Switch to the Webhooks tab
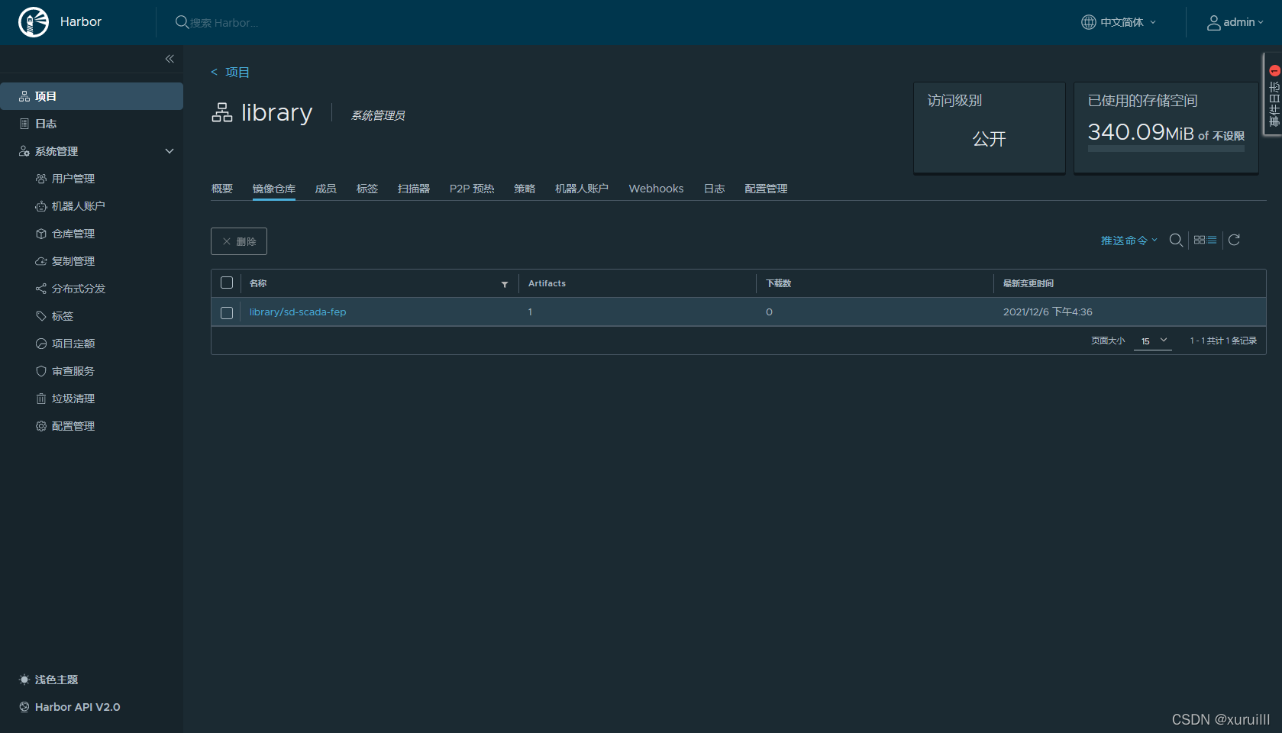The width and height of the screenshot is (1282, 733). pos(656,189)
